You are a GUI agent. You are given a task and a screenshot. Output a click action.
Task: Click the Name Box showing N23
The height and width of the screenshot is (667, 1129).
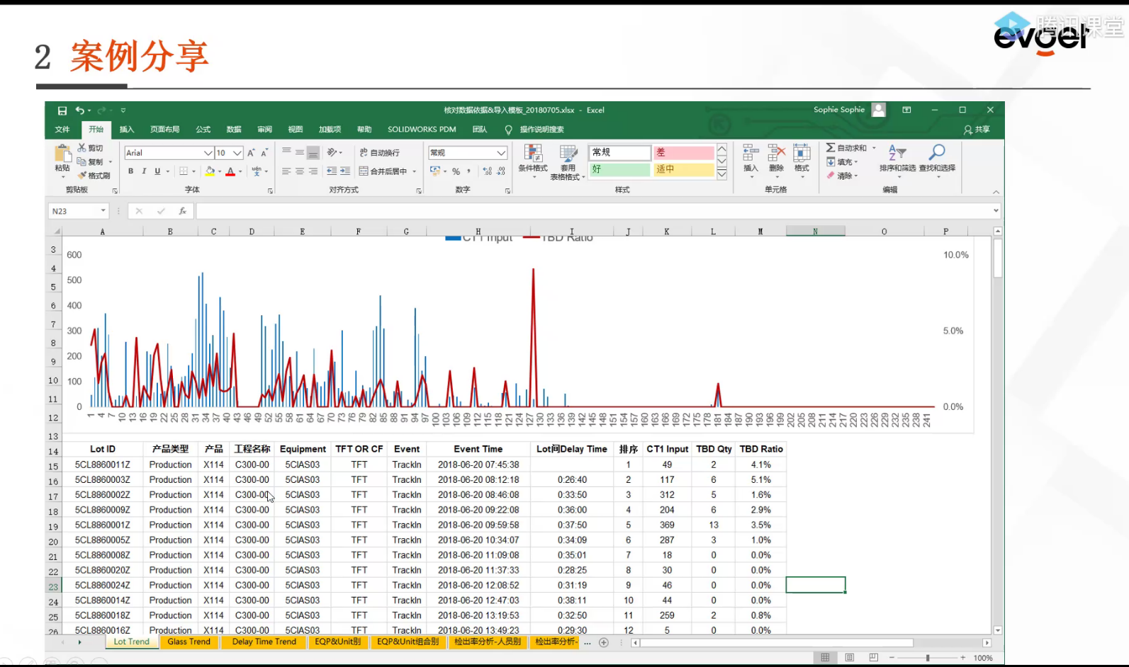coord(78,211)
